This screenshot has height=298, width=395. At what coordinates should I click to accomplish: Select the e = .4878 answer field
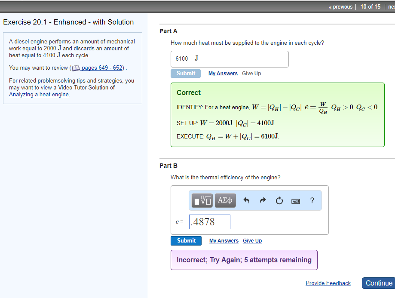[x=209, y=221]
